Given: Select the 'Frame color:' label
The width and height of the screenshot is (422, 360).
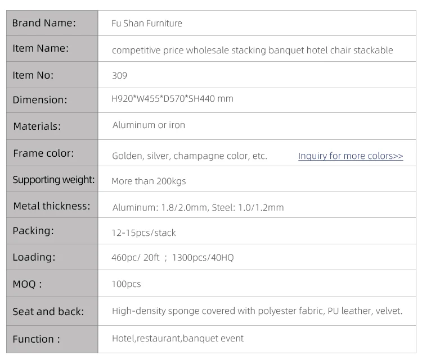Looking at the screenshot, I should (x=43, y=153).
